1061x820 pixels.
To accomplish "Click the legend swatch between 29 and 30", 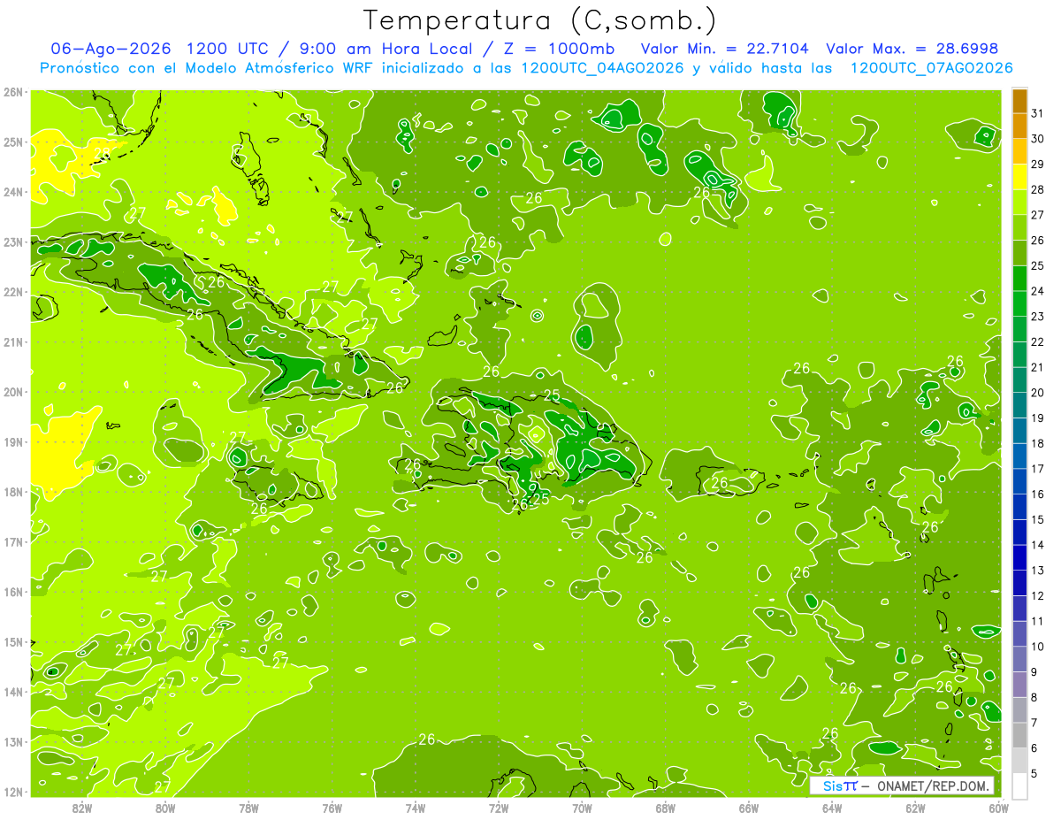I will (x=1019, y=151).
